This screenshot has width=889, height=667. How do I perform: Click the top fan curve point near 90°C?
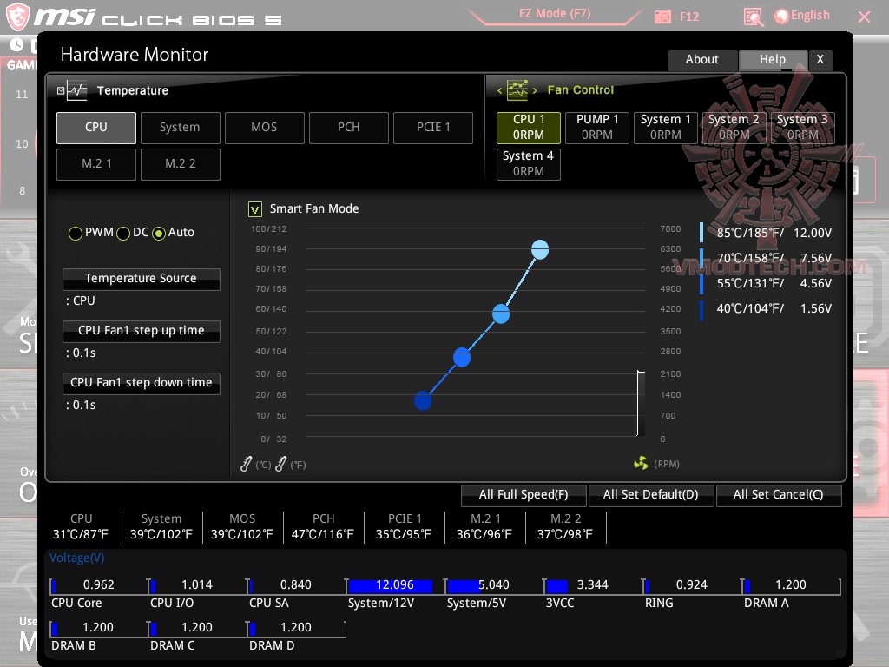[x=540, y=249]
